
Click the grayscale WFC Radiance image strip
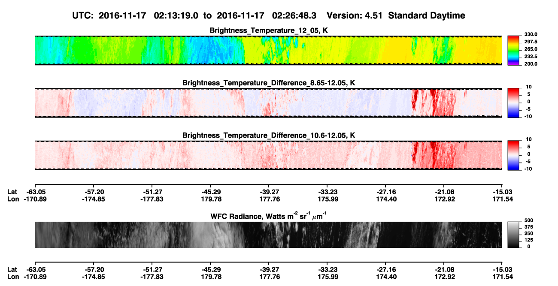pos(269,235)
